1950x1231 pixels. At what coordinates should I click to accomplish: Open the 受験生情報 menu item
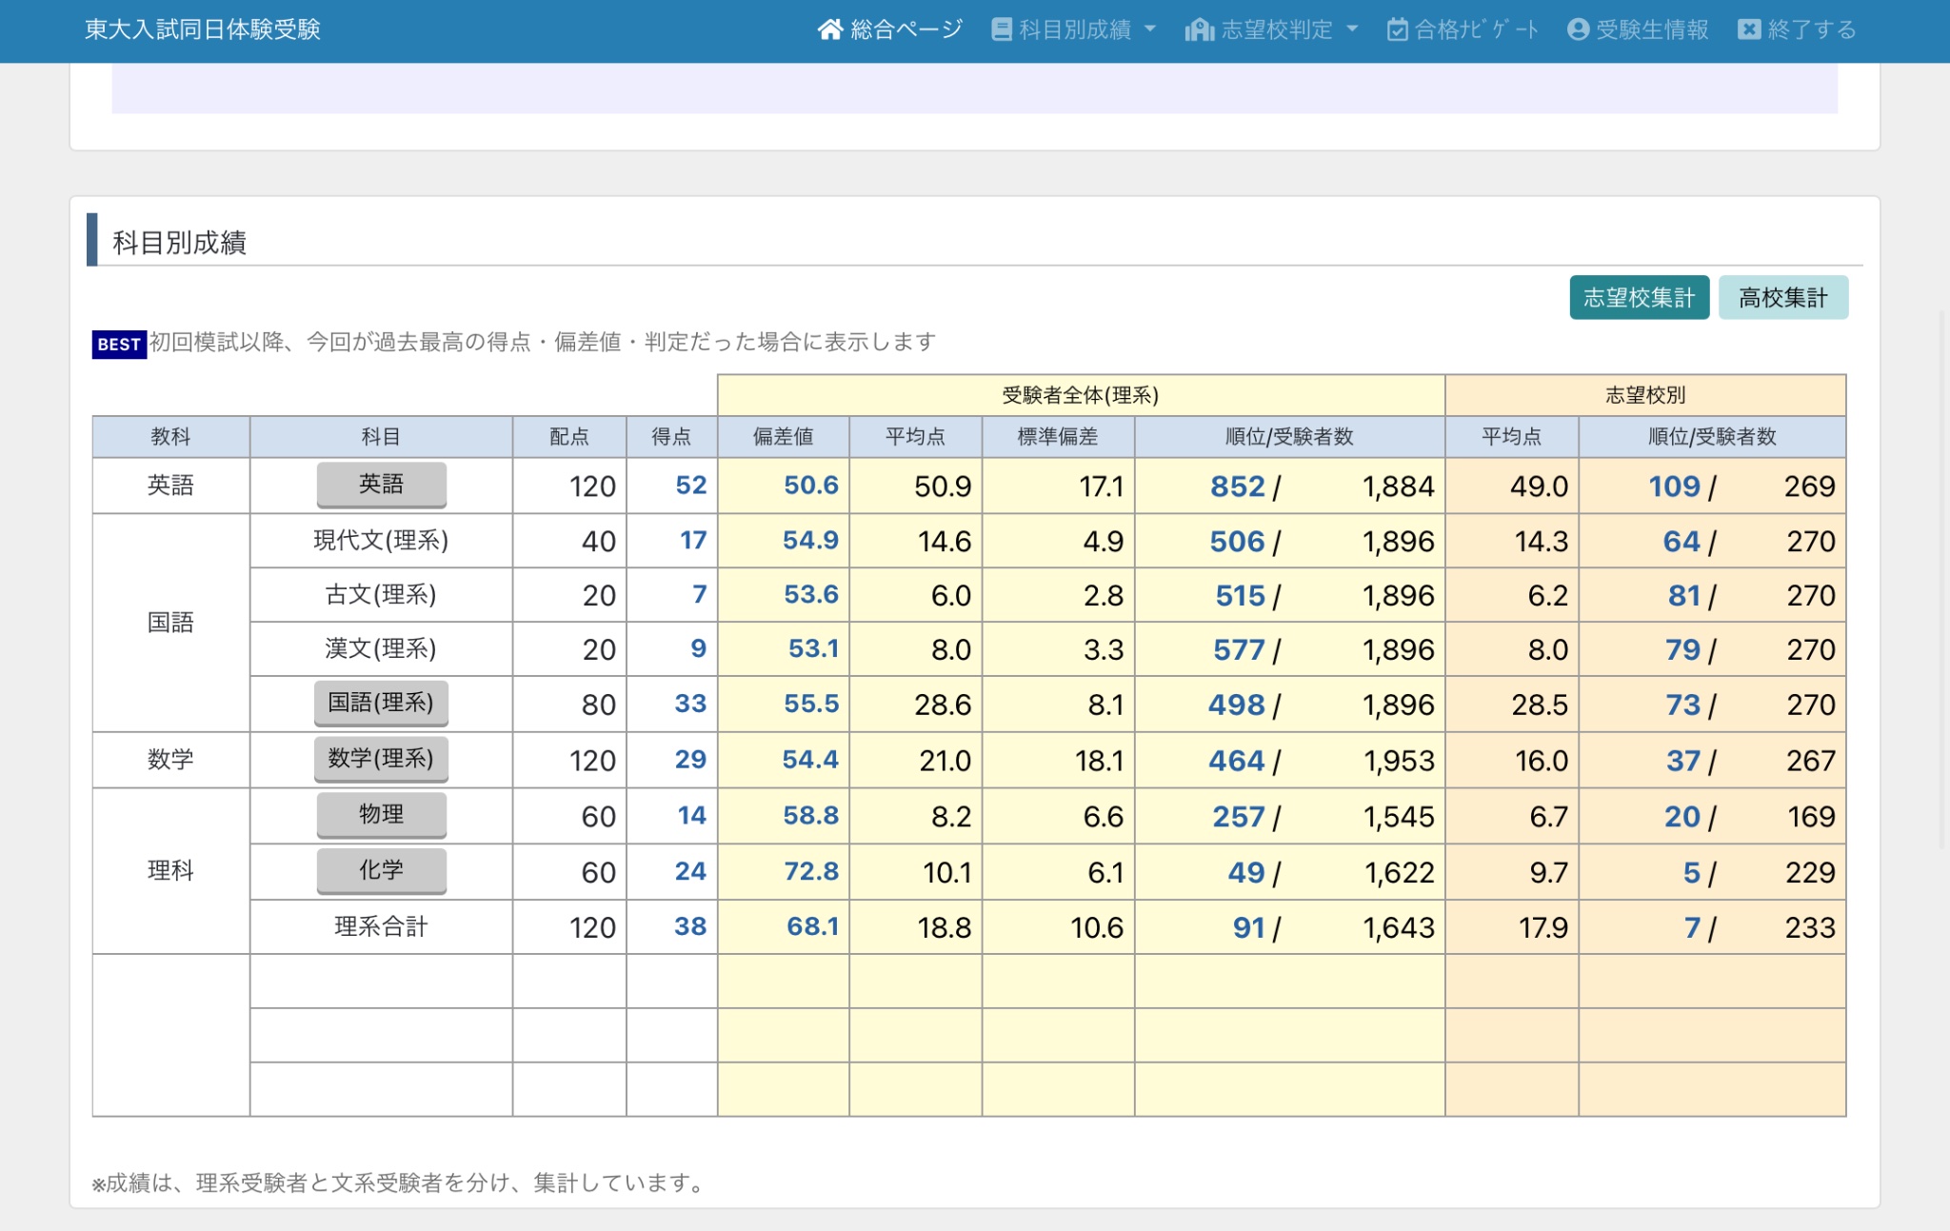click(1638, 30)
